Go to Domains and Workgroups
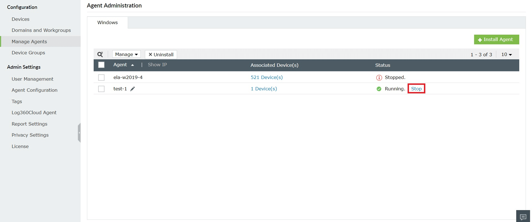Screen dimensions: 532x222 (x=41, y=30)
